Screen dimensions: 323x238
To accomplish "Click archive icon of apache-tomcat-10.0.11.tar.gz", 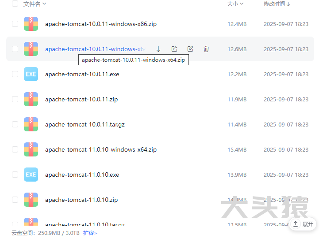I will [31, 124].
